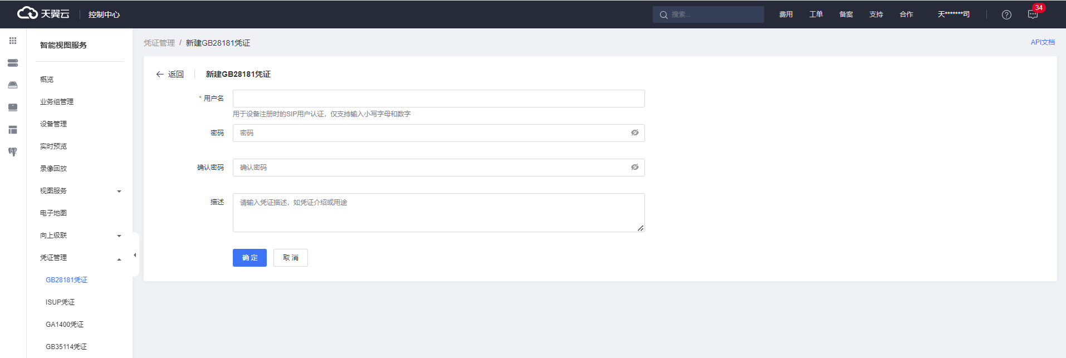The image size is (1066, 358).
Task: Open the ISUP凭证 menu item
Action: pyautogui.click(x=60, y=302)
